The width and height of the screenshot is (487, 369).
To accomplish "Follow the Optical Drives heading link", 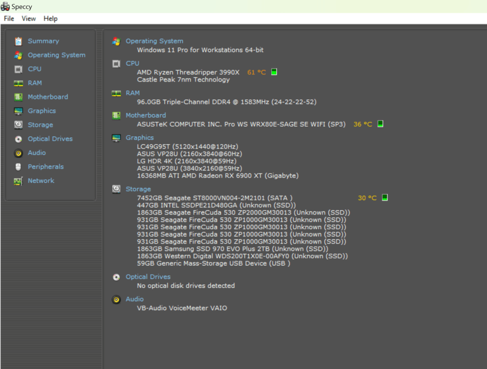I will 148,276.
